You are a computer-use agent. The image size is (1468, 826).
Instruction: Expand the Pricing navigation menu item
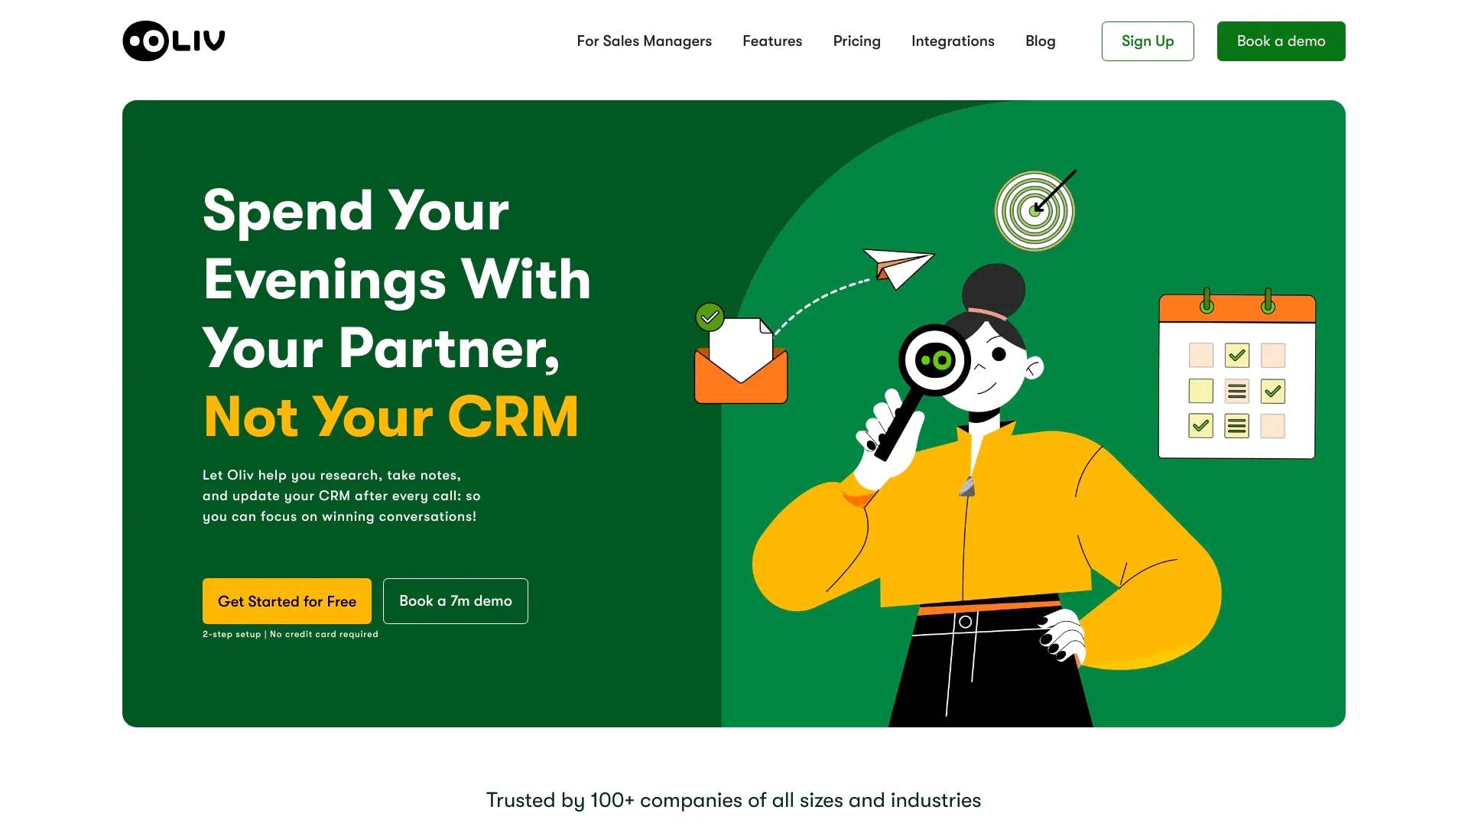[856, 41]
